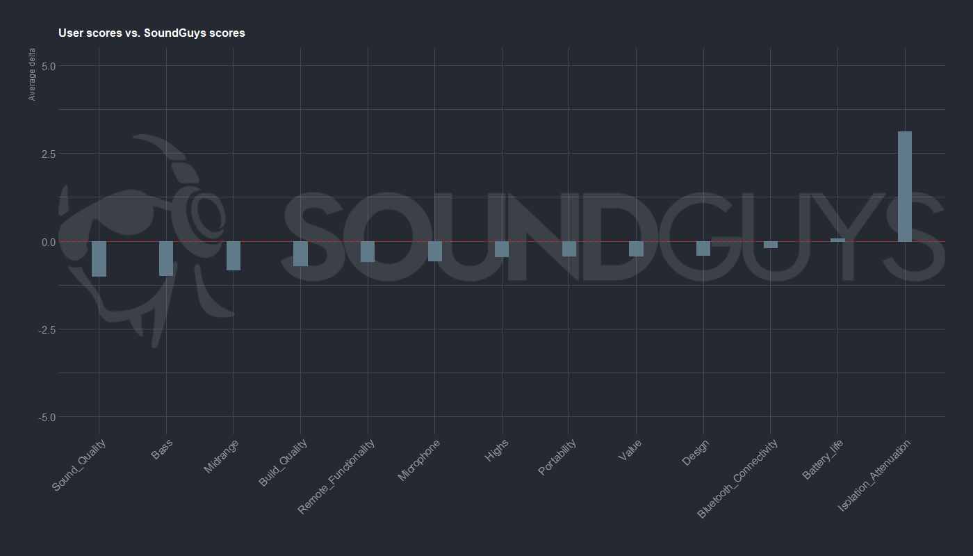Click the Bass axis label
Screen dimensions: 973x556
click(162, 450)
